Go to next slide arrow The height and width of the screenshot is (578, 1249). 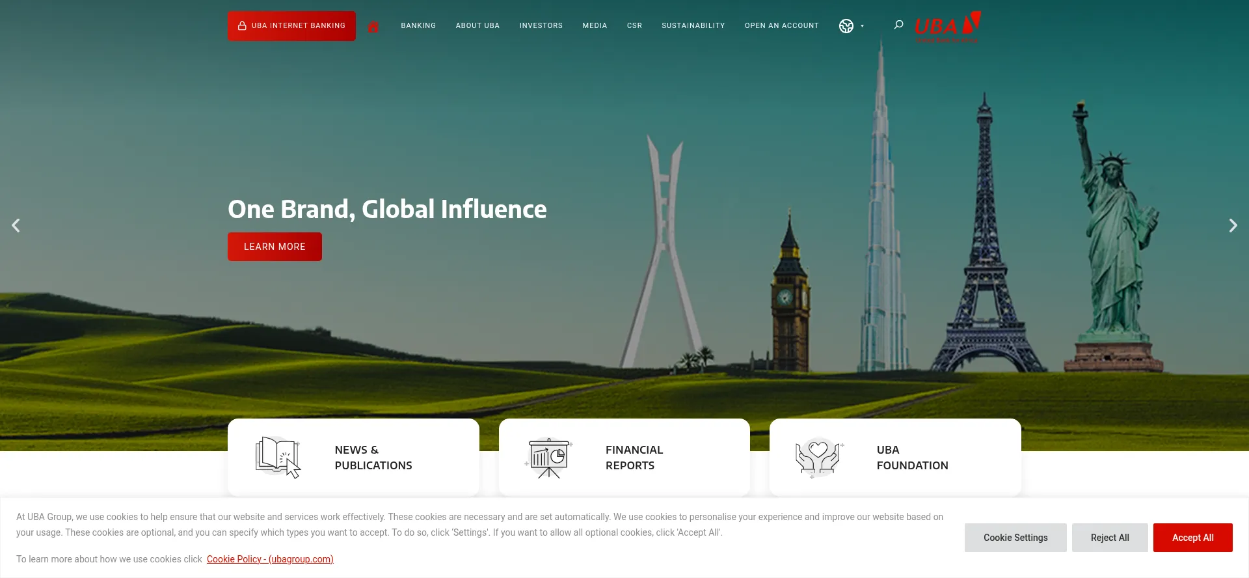[1233, 225]
